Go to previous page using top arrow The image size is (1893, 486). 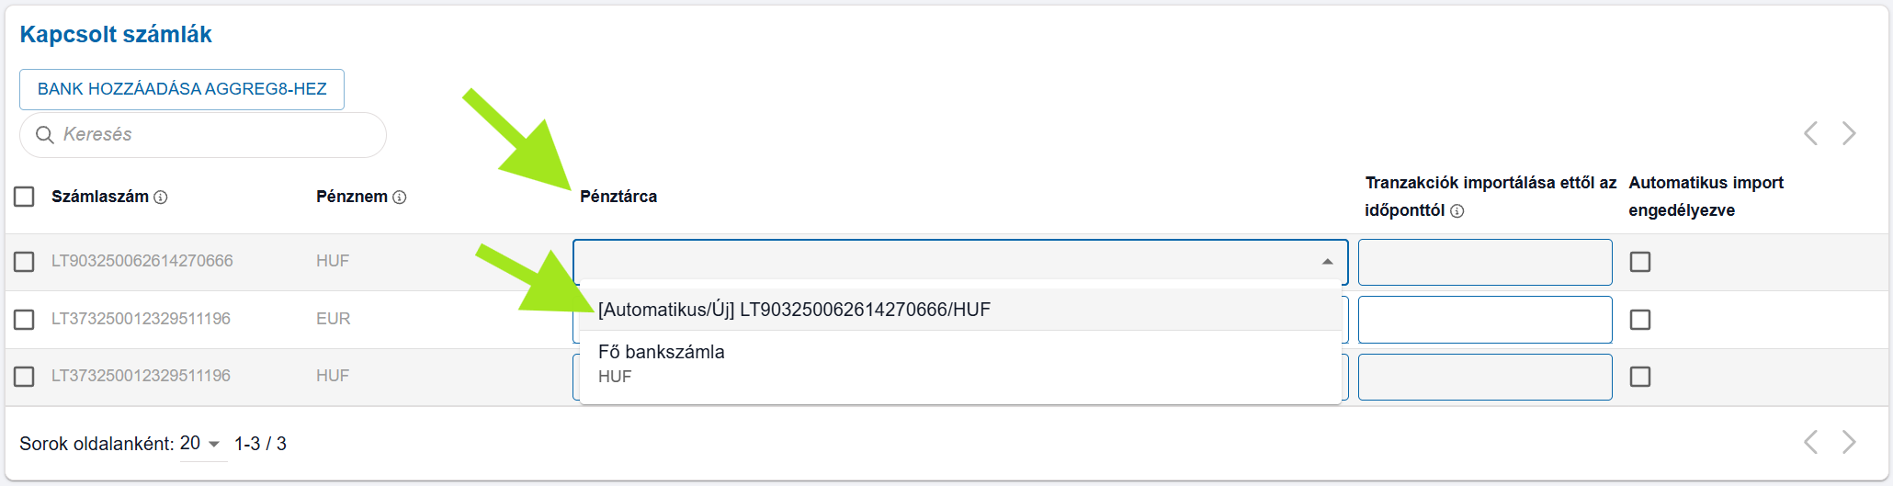click(x=1810, y=134)
